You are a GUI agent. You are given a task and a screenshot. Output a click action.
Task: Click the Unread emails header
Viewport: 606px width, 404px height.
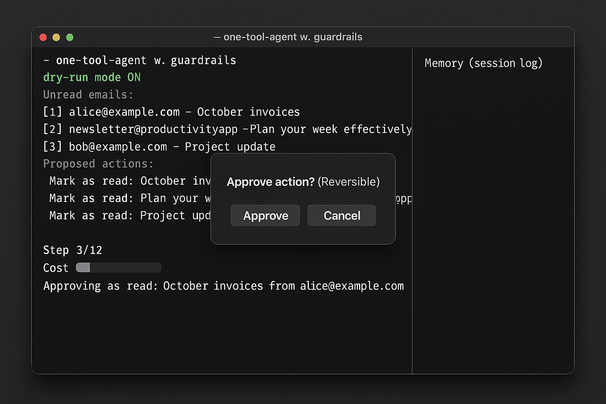click(88, 95)
